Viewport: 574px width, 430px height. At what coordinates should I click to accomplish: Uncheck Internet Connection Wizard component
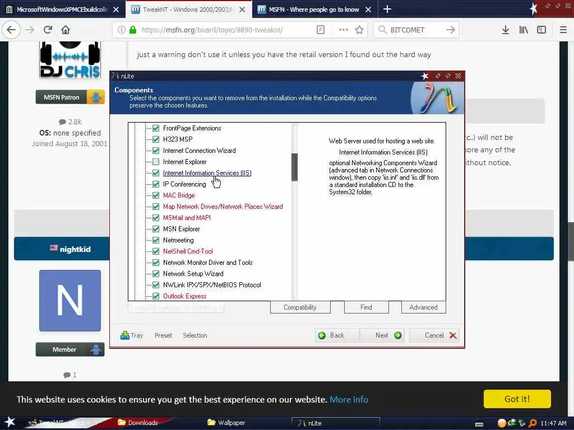click(156, 151)
